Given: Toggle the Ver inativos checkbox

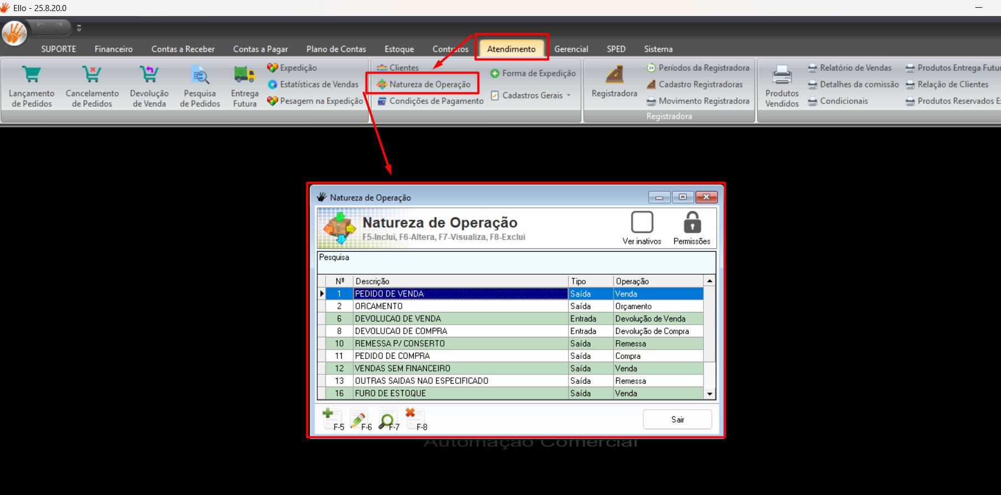Looking at the screenshot, I should (642, 222).
